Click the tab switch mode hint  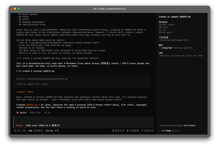pos(36,131)
